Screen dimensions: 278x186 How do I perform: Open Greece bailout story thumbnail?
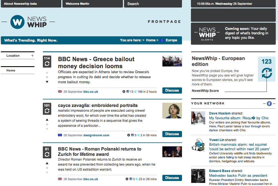coord(172,61)
